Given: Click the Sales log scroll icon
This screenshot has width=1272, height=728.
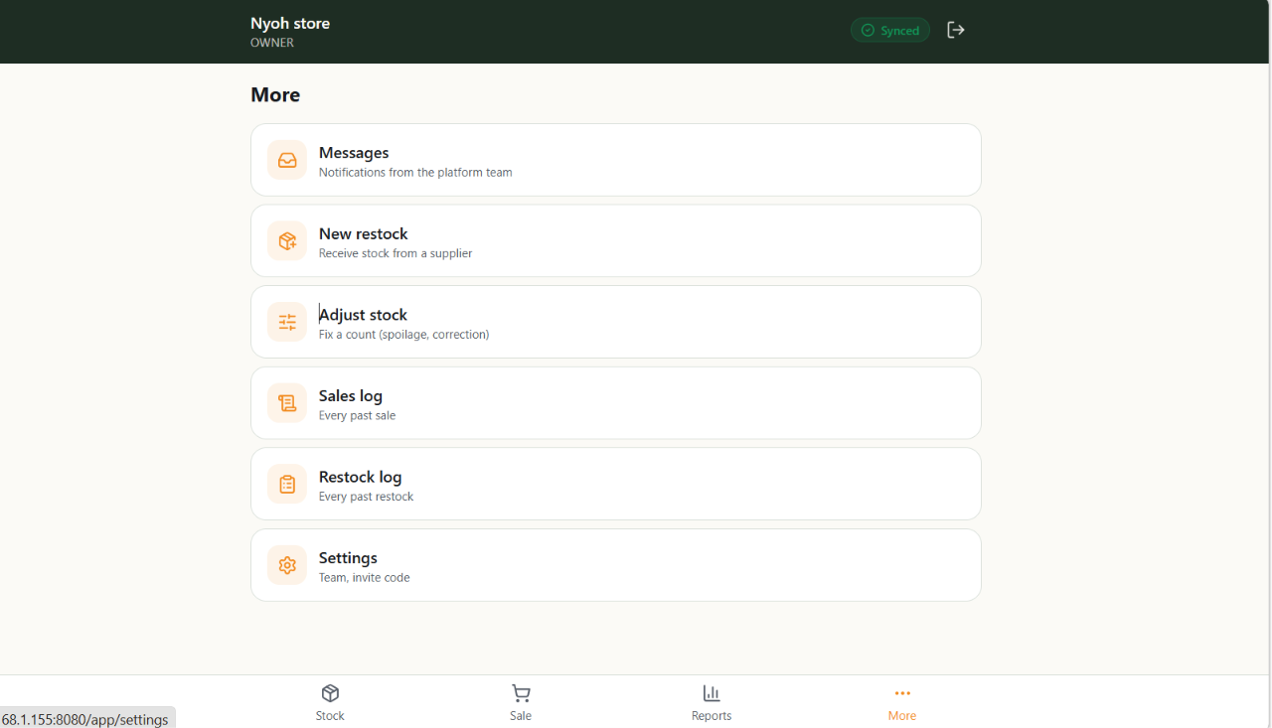Looking at the screenshot, I should pos(287,403).
